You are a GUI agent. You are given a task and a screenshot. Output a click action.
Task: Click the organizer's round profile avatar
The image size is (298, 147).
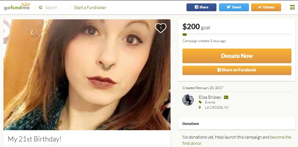point(188,100)
